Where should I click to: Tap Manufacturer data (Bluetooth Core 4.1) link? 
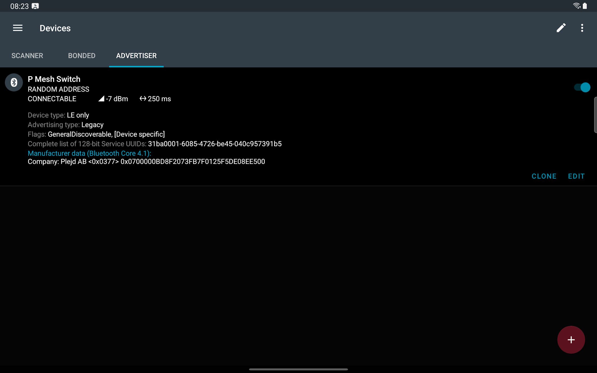coord(89,153)
